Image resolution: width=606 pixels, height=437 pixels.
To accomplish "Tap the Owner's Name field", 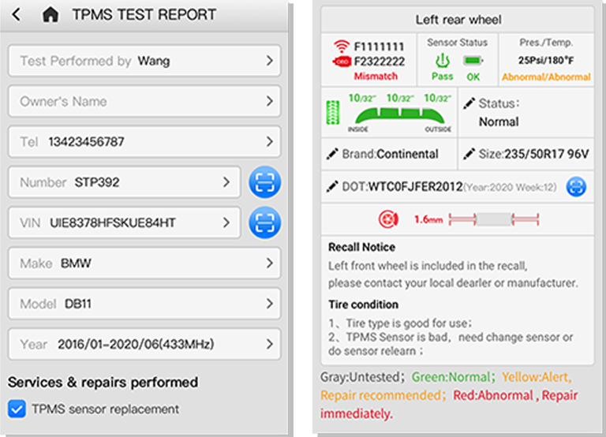I will click(x=144, y=102).
